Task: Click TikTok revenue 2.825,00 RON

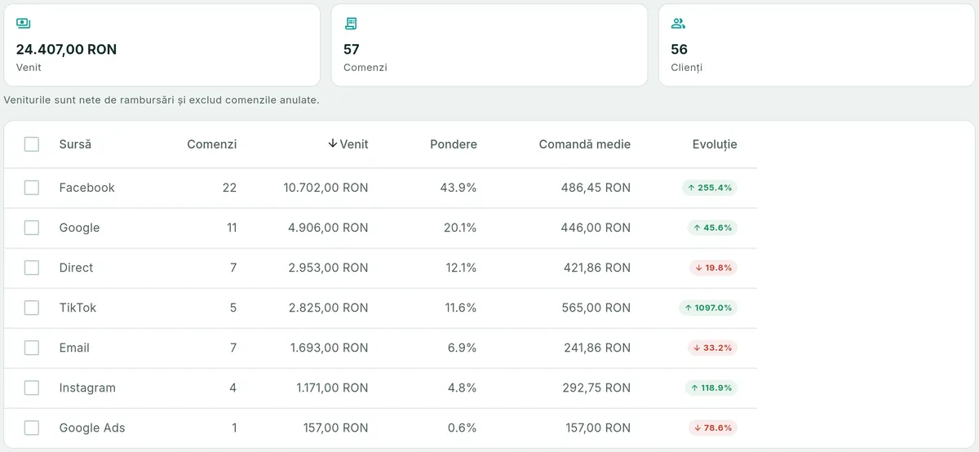Action: pos(328,308)
